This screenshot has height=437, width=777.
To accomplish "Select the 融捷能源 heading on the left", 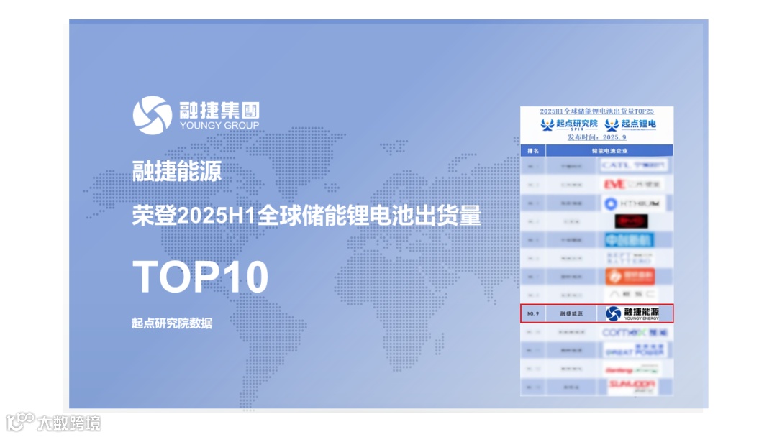I will click(x=177, y=171).
